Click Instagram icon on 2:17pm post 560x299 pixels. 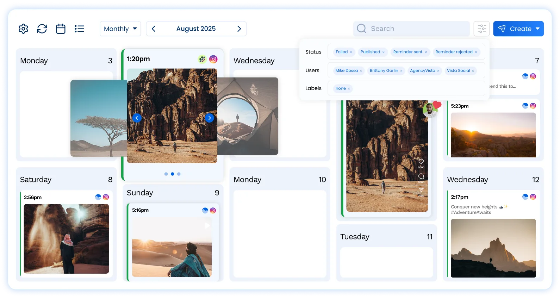(x=533, y=197)
